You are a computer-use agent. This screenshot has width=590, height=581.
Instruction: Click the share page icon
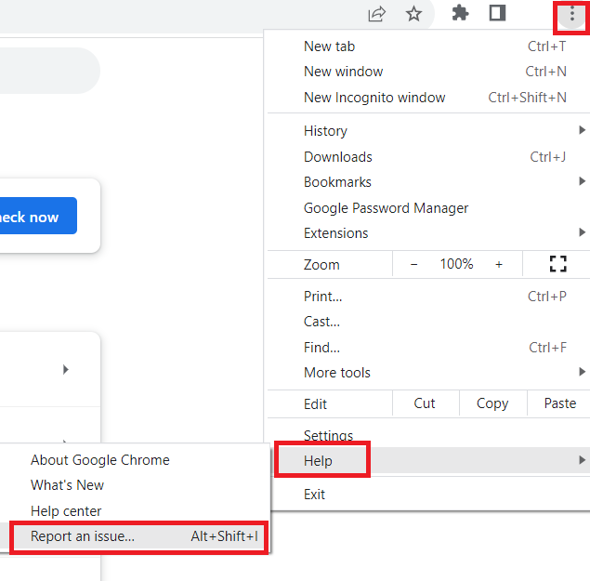(x=376, y=14)
